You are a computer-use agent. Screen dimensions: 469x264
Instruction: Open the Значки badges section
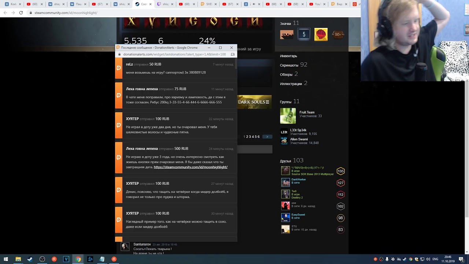289,23
